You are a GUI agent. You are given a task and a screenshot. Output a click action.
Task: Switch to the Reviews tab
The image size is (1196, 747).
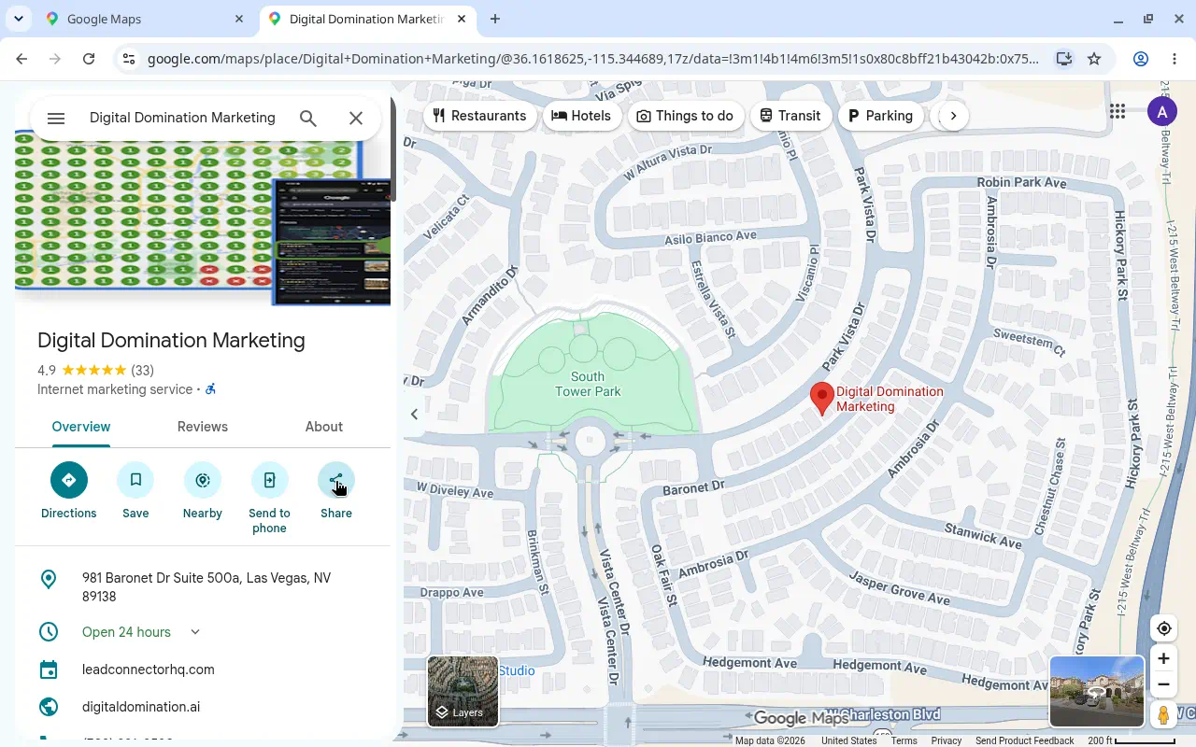(x=203, y=427)
